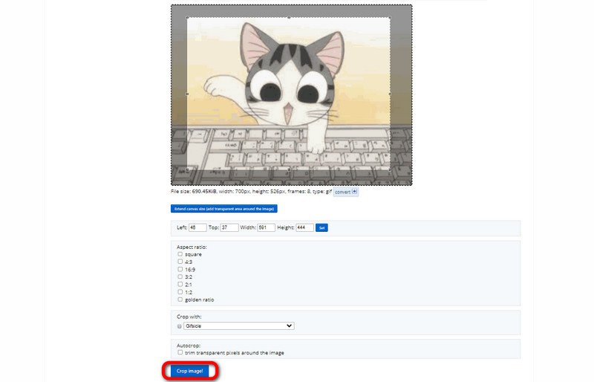Click Extend canvas size button
Screen dimensions: 594x382
[x=224, y=209]
